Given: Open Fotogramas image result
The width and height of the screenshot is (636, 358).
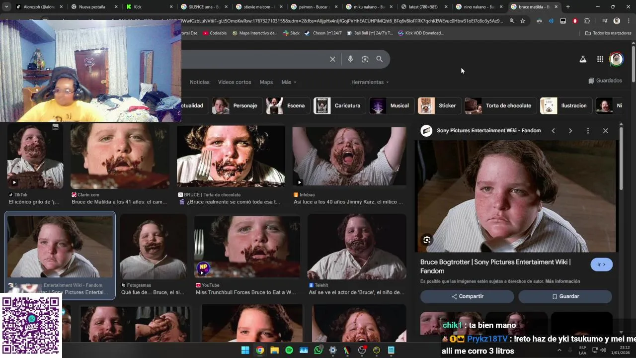Looking at the screenshot, I should tap(154, 255).
